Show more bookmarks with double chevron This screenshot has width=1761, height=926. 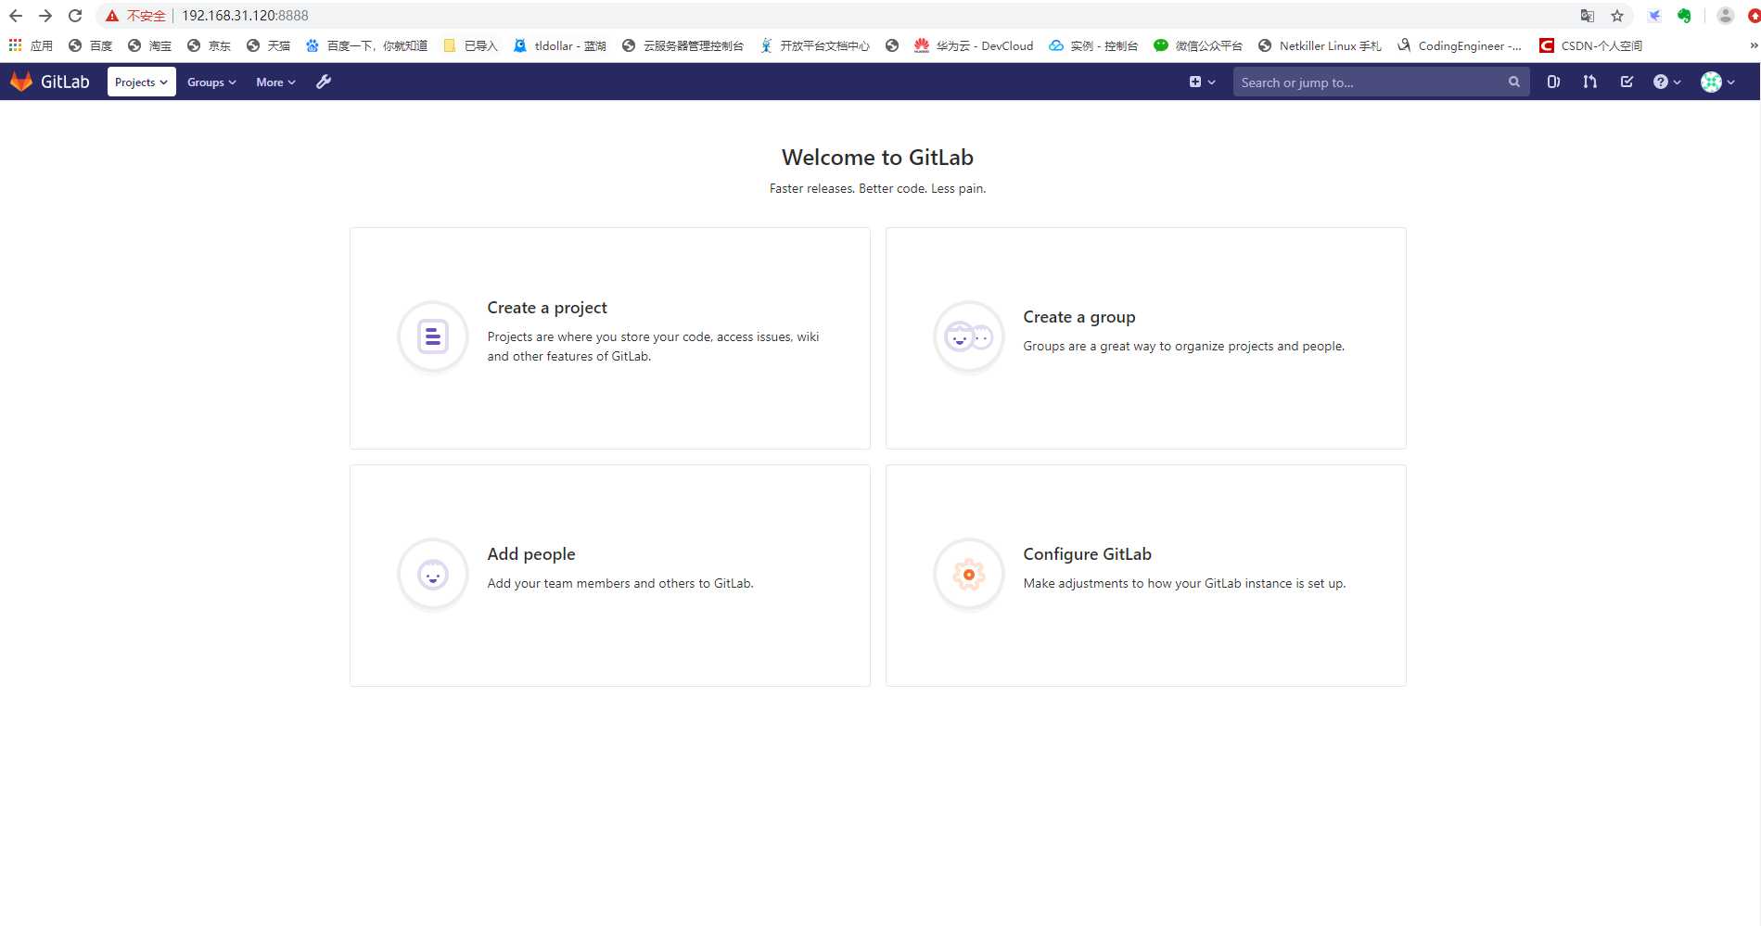coord(1753,45)
